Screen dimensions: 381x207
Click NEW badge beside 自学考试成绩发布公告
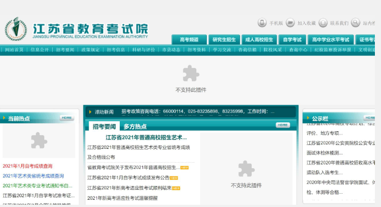174,178
